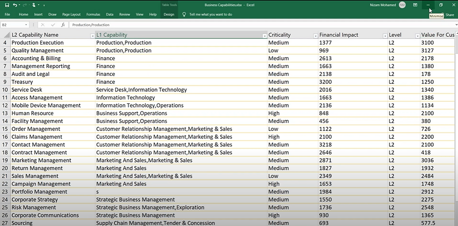Open L1 Capability filter dropdown
The height and width of the screenshot is (226, 458).
pos(265,36)
